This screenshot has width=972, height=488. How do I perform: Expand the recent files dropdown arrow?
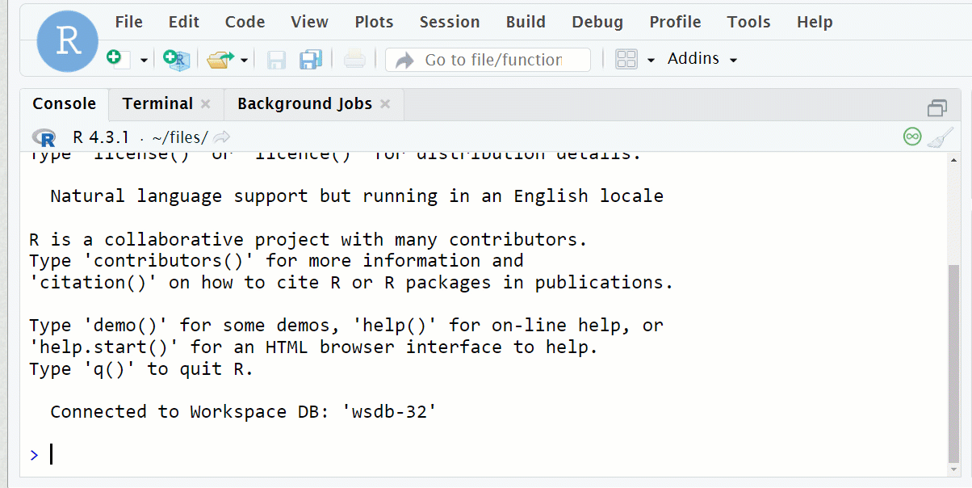tap(244, 60)
